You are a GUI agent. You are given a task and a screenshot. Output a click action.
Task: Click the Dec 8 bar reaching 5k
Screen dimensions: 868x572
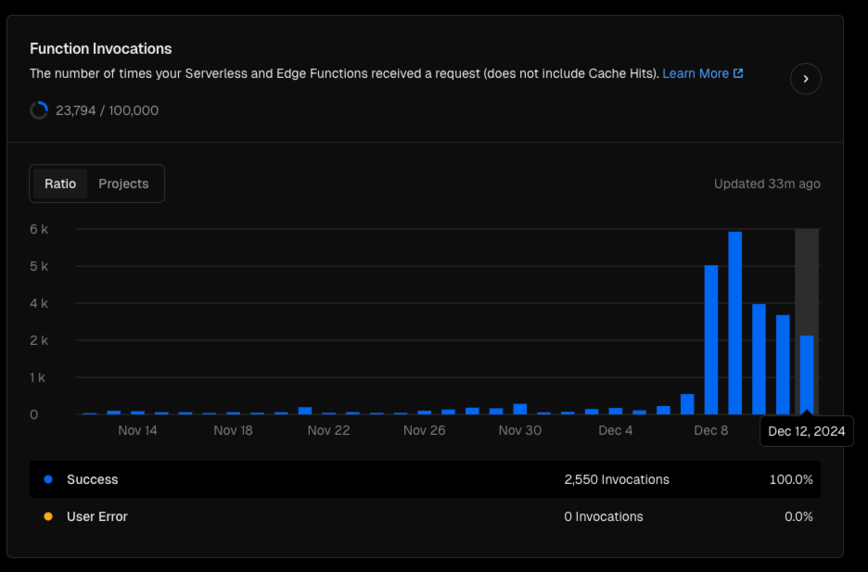click(x=710, y=339)
